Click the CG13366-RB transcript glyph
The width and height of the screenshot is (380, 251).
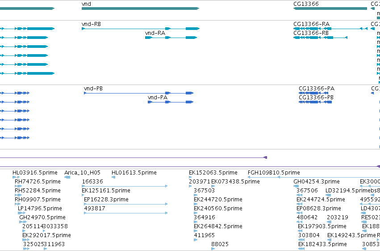[x=320, y=38]
